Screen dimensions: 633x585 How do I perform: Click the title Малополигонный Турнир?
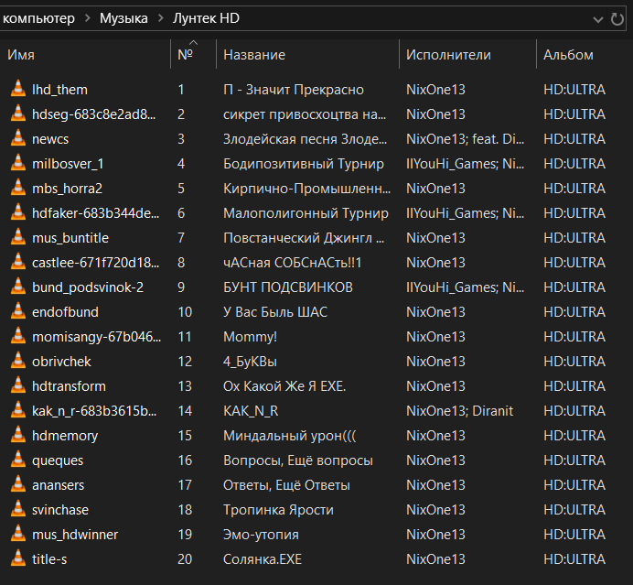306,213
